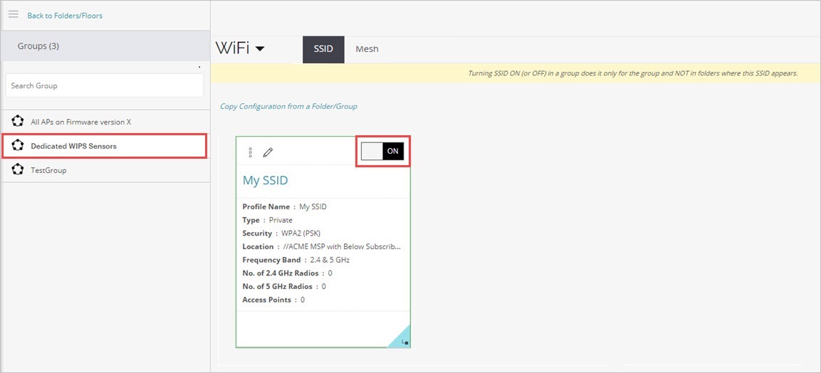Open the hamburger menu icon
Screen dimensions: 821x373
(x=13, y=14)
